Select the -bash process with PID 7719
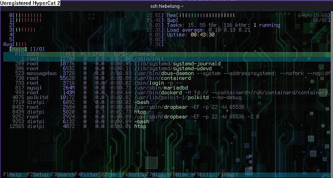The image size is (333, 178). click(167, 102)
